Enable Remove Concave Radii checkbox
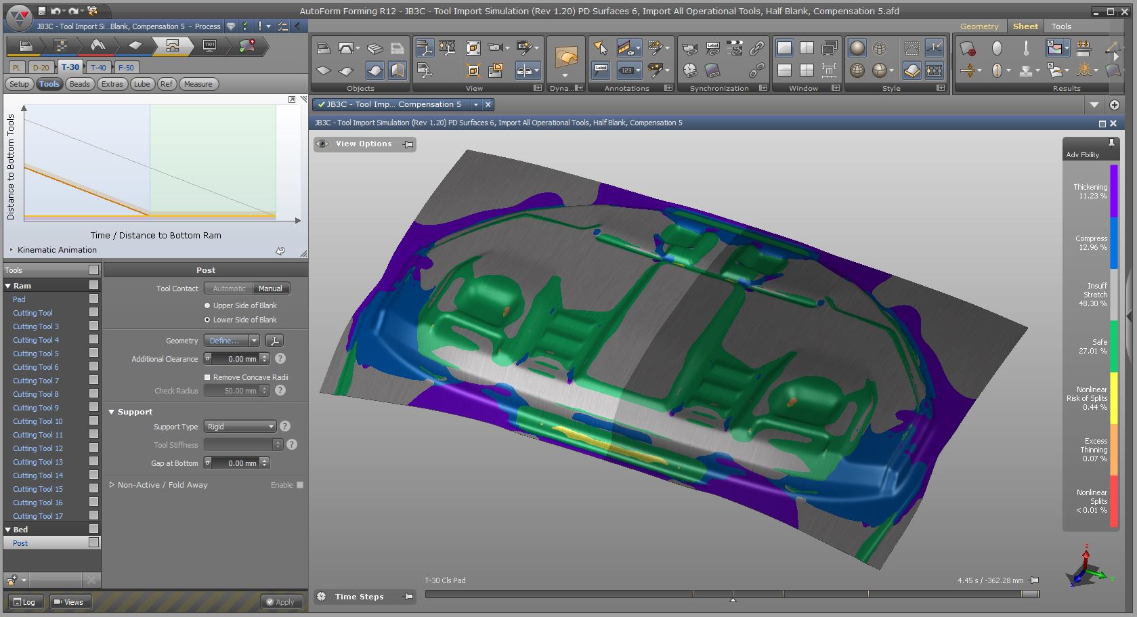This screenshot has width=1137, height=617. [x=207, y=377]
